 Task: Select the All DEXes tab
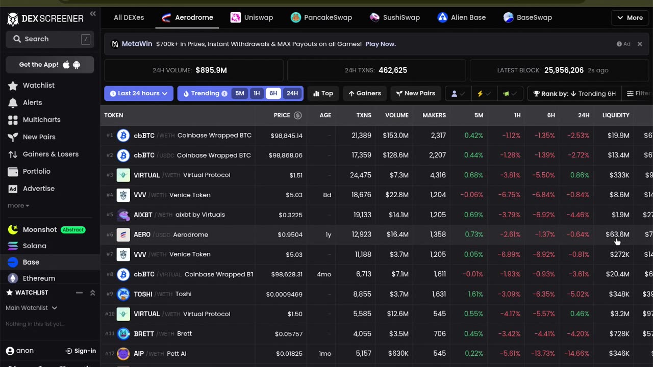click(129, 17)
